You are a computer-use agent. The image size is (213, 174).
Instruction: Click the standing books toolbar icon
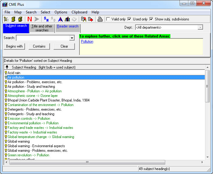(67, 19)
